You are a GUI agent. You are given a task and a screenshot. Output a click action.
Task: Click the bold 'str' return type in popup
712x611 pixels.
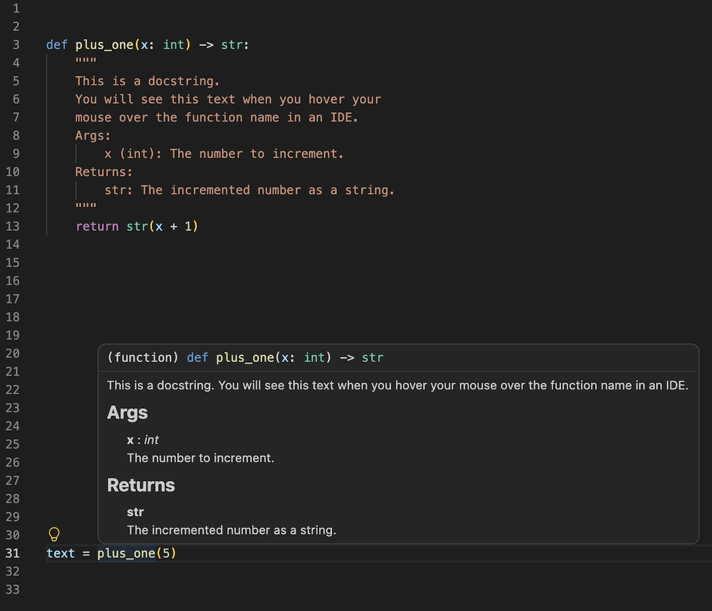tap(135, 512)
